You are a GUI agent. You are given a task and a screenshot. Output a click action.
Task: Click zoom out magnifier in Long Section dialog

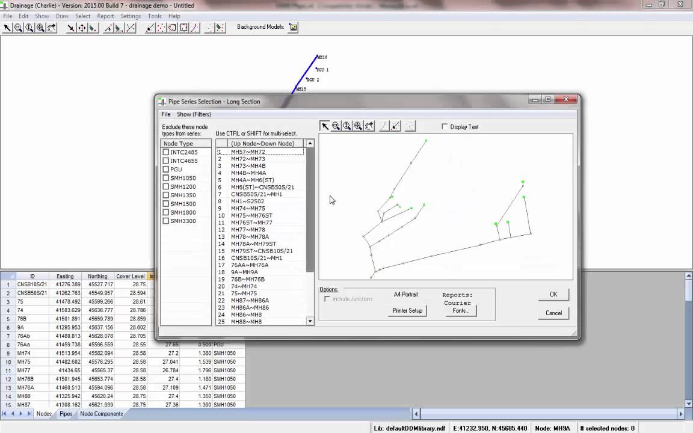336,126
